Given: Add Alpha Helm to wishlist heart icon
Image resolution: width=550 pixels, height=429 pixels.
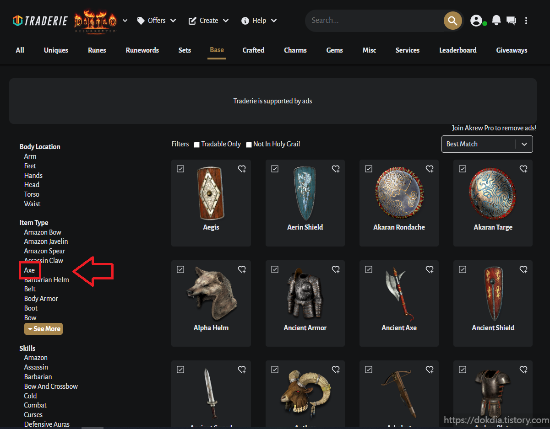Looking at the screenshot, I should pos(242,270).
